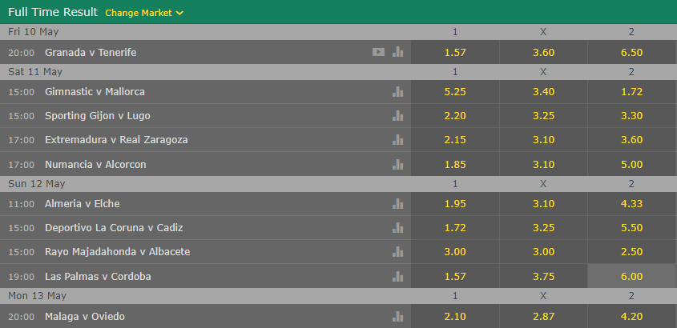
Task: Open live stream icon for Granada v Tenerife
Action: point(378,52)
